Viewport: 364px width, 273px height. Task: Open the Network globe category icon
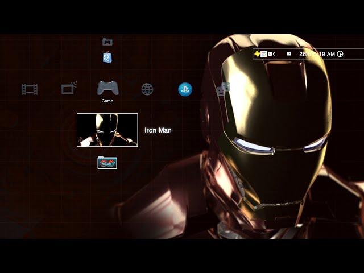pyautogui.click(x=147, y=89)
